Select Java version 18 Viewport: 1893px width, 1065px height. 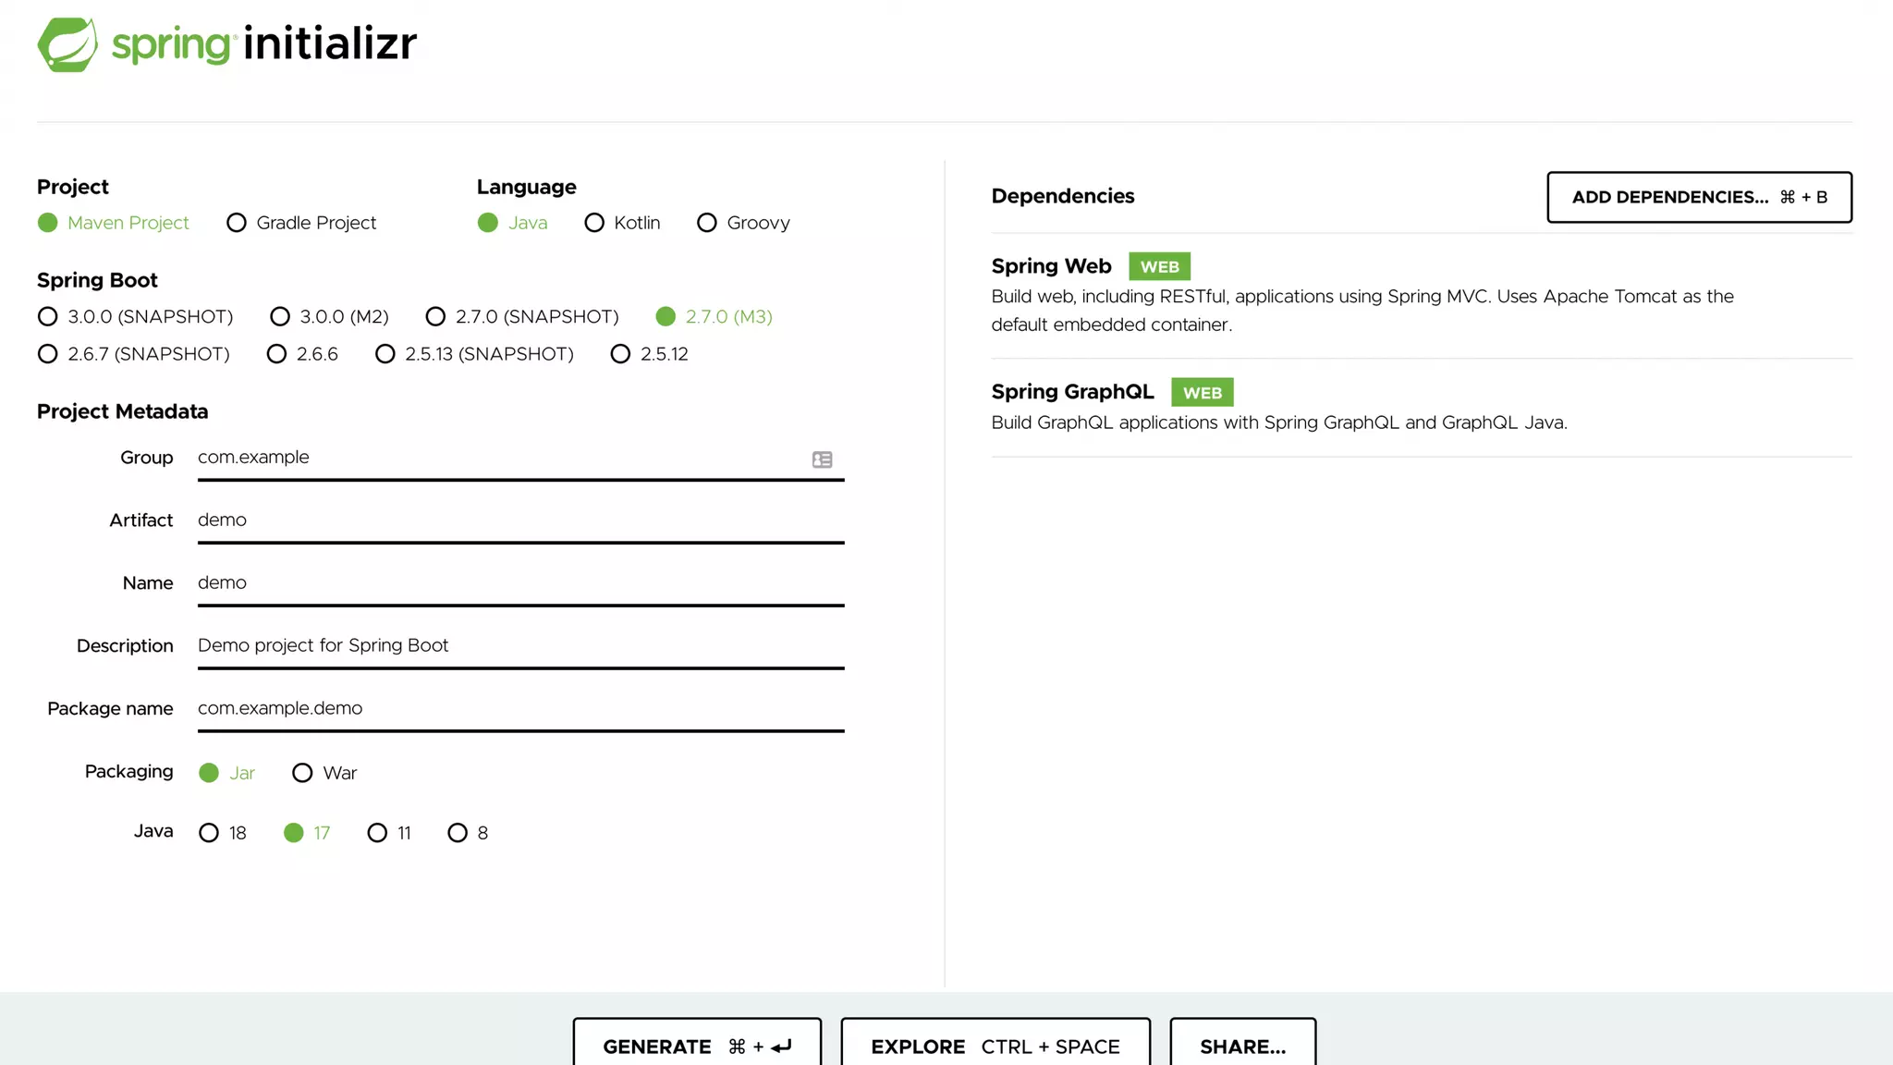click(209, 833)
